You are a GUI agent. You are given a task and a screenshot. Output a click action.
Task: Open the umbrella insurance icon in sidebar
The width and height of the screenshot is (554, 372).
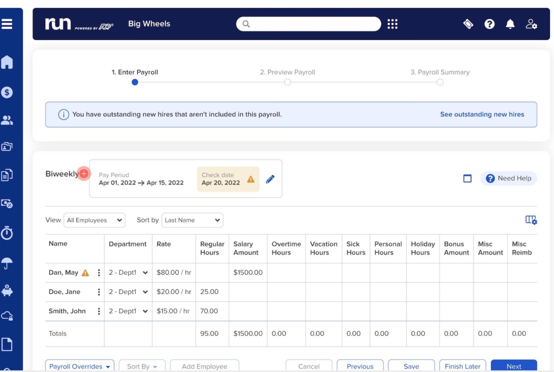pos(7,262)
